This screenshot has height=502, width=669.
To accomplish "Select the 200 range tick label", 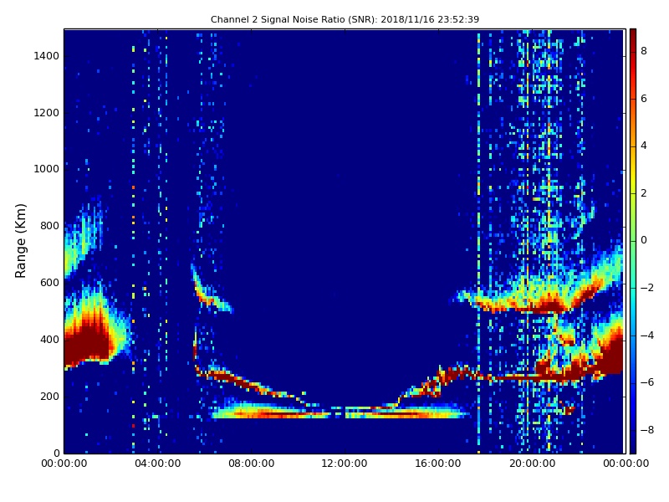I will coord(50,396).
